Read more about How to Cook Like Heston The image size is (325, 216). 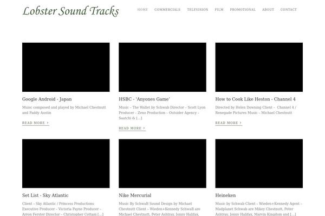pos(229,123)
